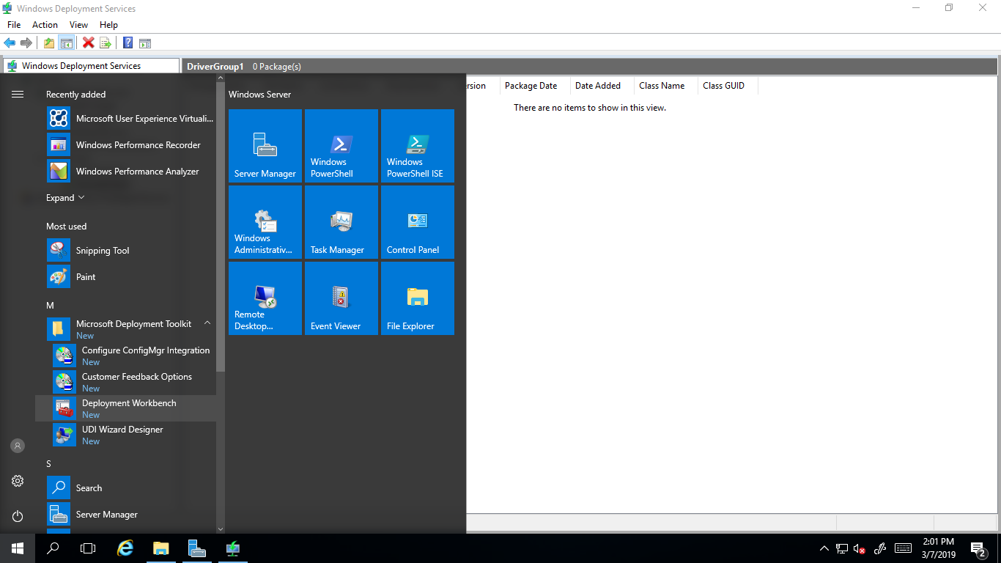The height and width of the screenshot is (563, 1001).
Task: Open the Windows Administrative Tools tile
Action: [265, 222]
